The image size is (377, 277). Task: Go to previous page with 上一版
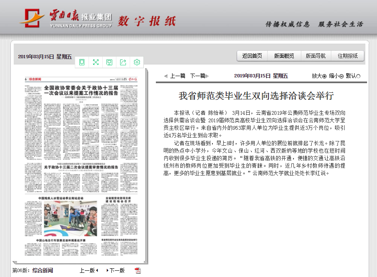[87, 270]
